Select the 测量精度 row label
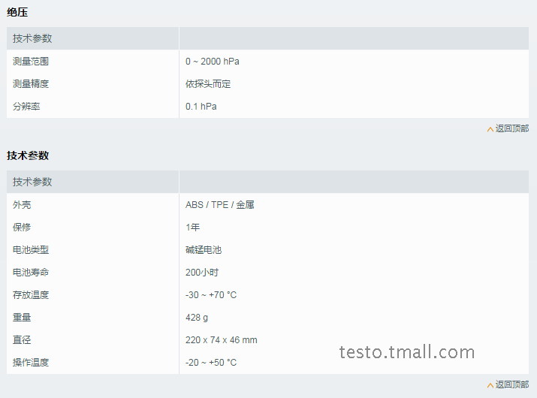537x398 pixels. 31,84
